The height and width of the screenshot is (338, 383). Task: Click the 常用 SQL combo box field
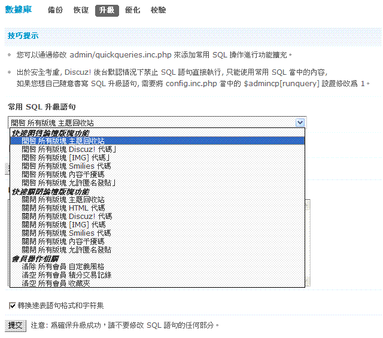coord(157,123)
